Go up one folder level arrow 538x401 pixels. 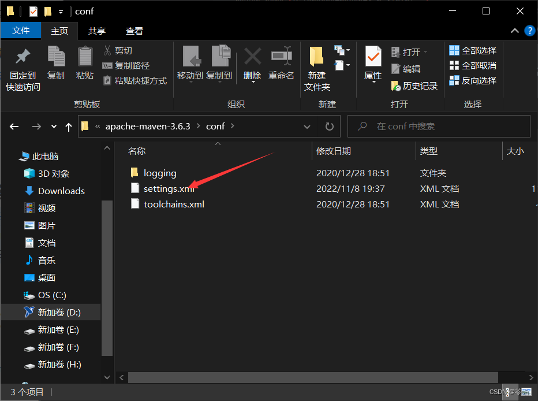(x=69, y=127)
